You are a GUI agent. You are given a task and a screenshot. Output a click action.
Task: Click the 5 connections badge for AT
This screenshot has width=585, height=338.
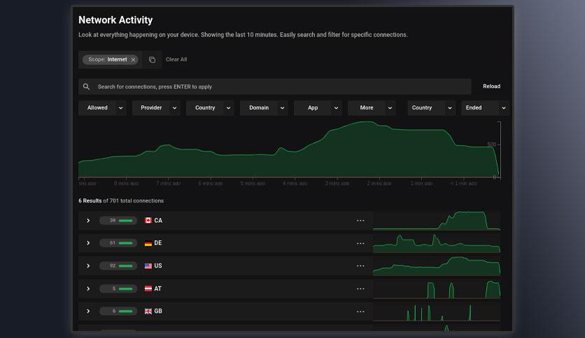tap(118, 288)
